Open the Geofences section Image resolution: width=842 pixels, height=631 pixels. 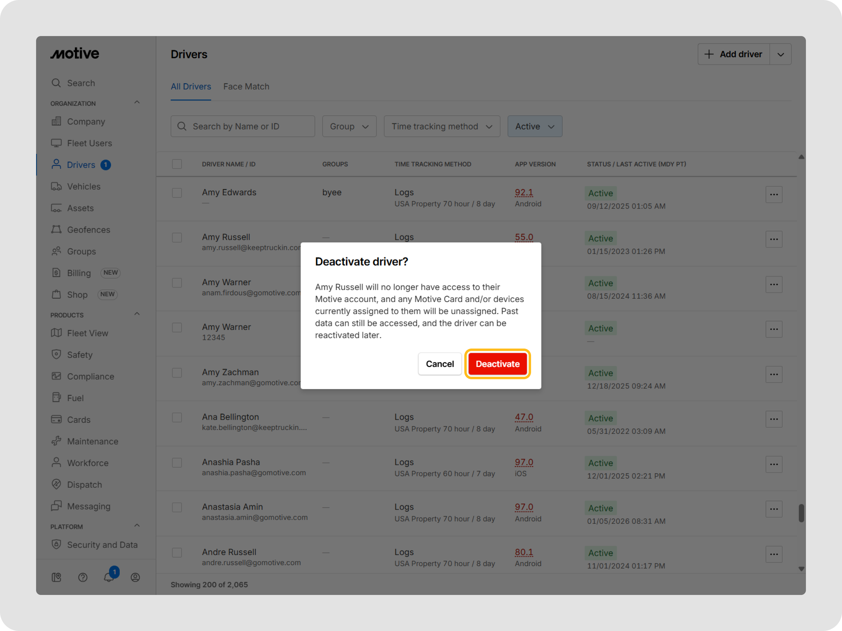pyautogui.click(x=88, y=229)
